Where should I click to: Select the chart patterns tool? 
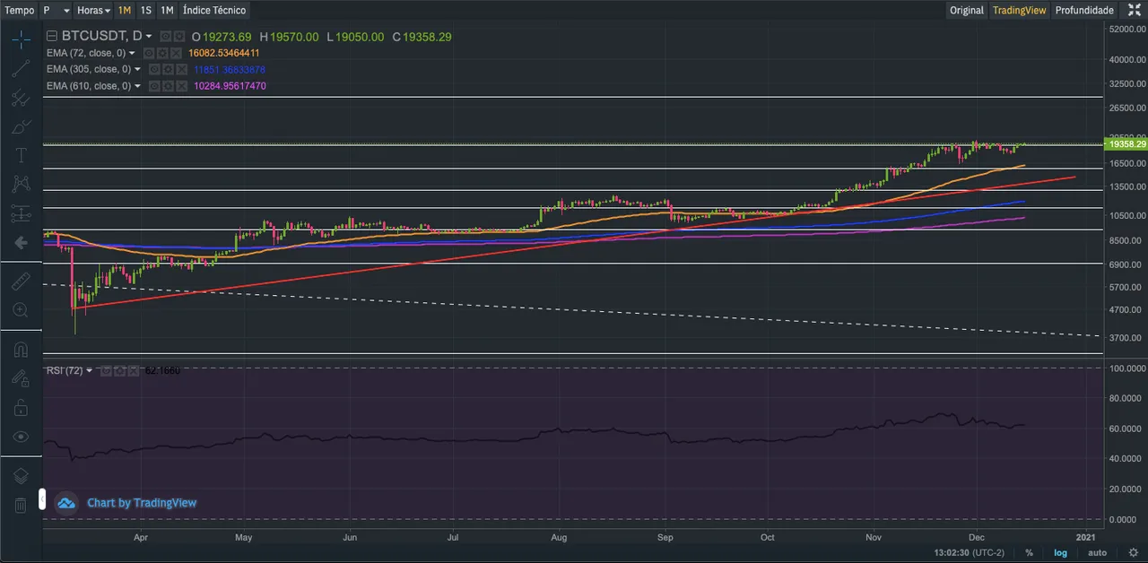pos(21,184)
